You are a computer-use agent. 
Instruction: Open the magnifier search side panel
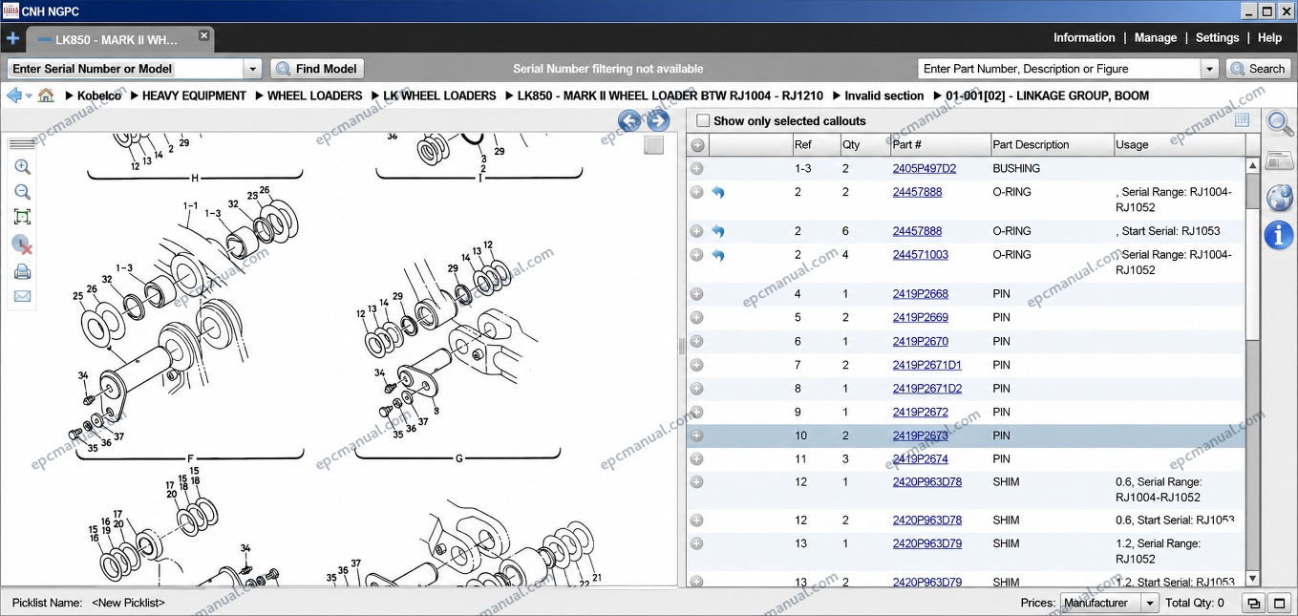[1279, 122]
